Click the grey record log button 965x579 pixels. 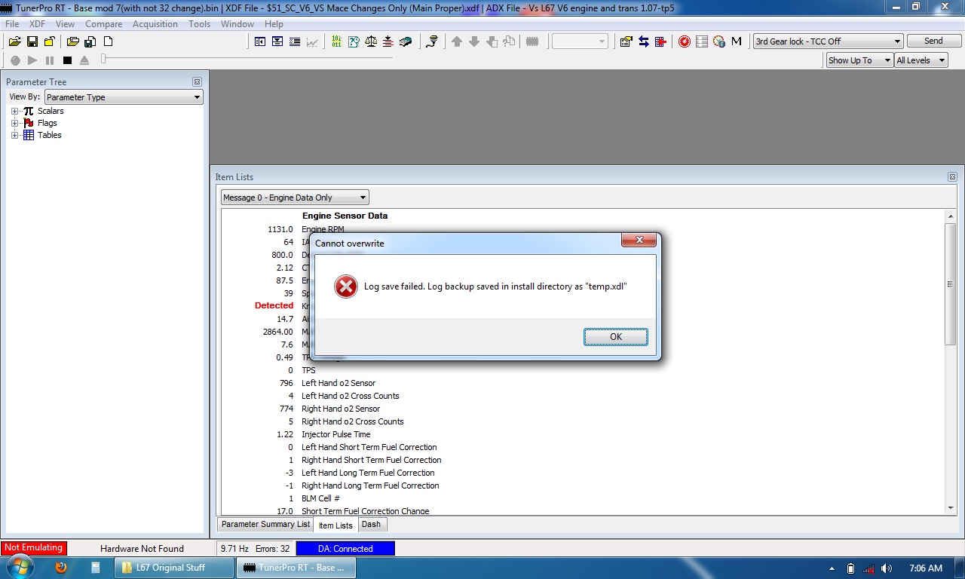(x=15, y=60)
